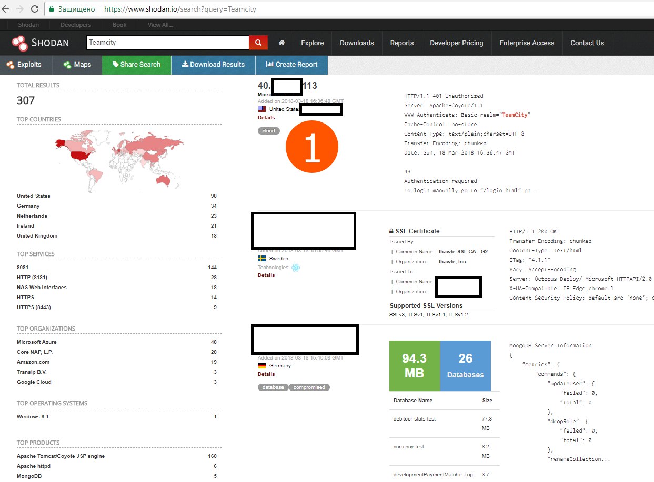Click the Book top-bar link

pyautogui.click(x=119, y=25)
